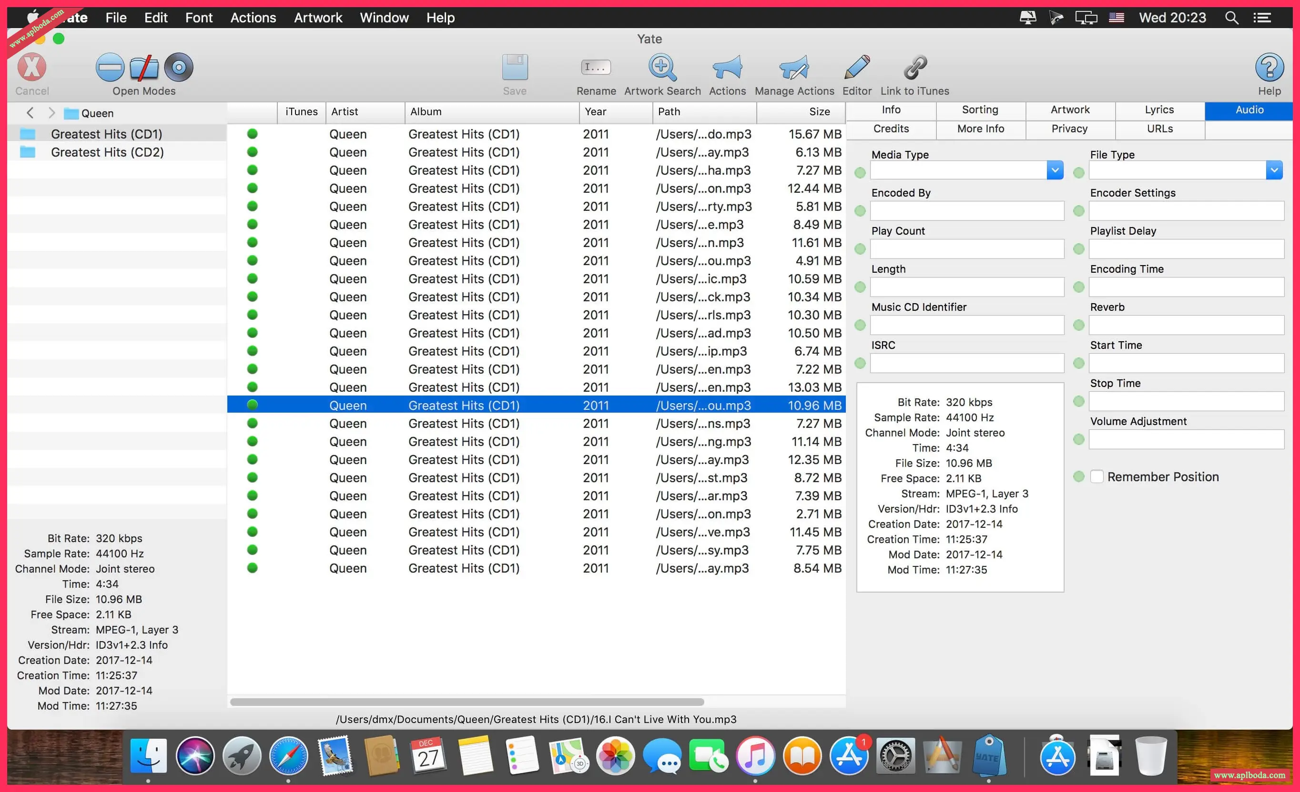Click the Cancel toolbar icon
Image resolution: width=1300 pixels, height=792 pixels.
click(31, 68)
